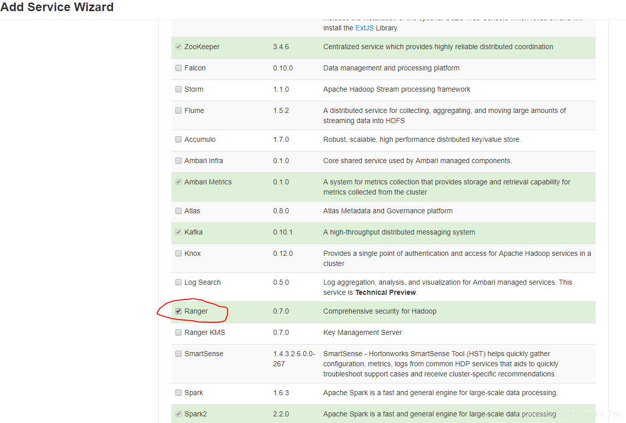626x423 pixels.
Task: Click ZooKeeper version 3.4.6
Action: [x=281, y=47]
